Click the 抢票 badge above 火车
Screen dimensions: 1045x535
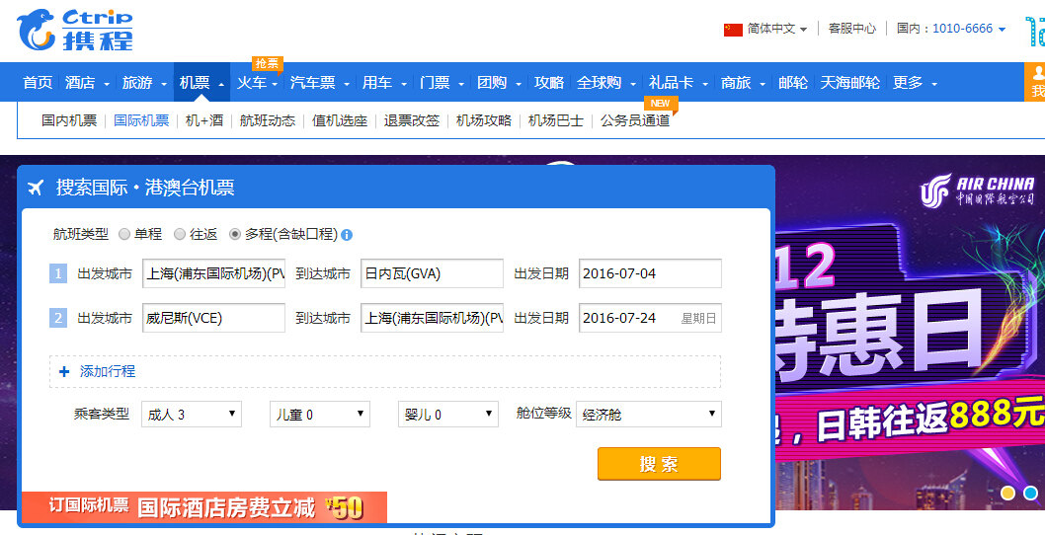click(x=268, y=63)
